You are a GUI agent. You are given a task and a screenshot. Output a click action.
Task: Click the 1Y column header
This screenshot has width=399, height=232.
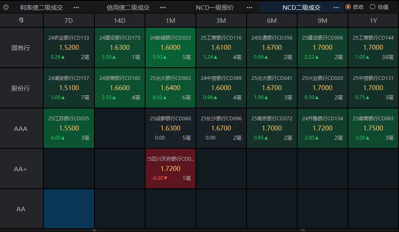tap(373, 20)
